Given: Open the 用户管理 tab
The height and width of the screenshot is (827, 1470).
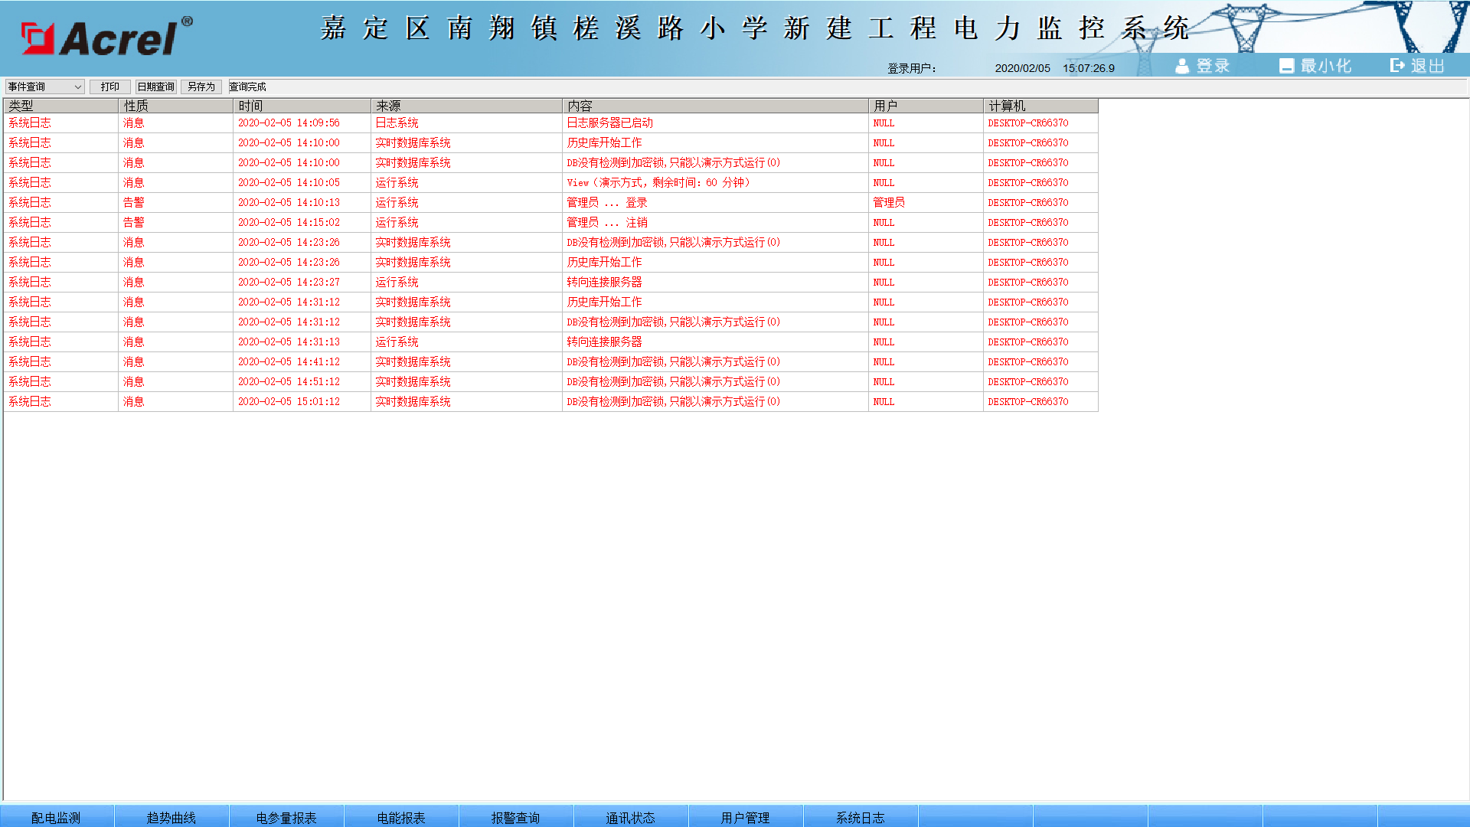Looking at the screenshot, I should click(x=745, y=817).
